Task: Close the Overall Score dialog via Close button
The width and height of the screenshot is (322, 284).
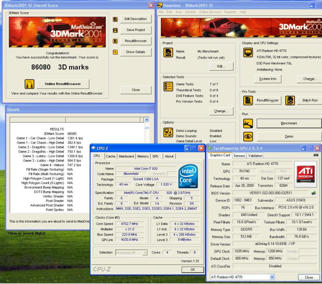Action: point(136,90)
